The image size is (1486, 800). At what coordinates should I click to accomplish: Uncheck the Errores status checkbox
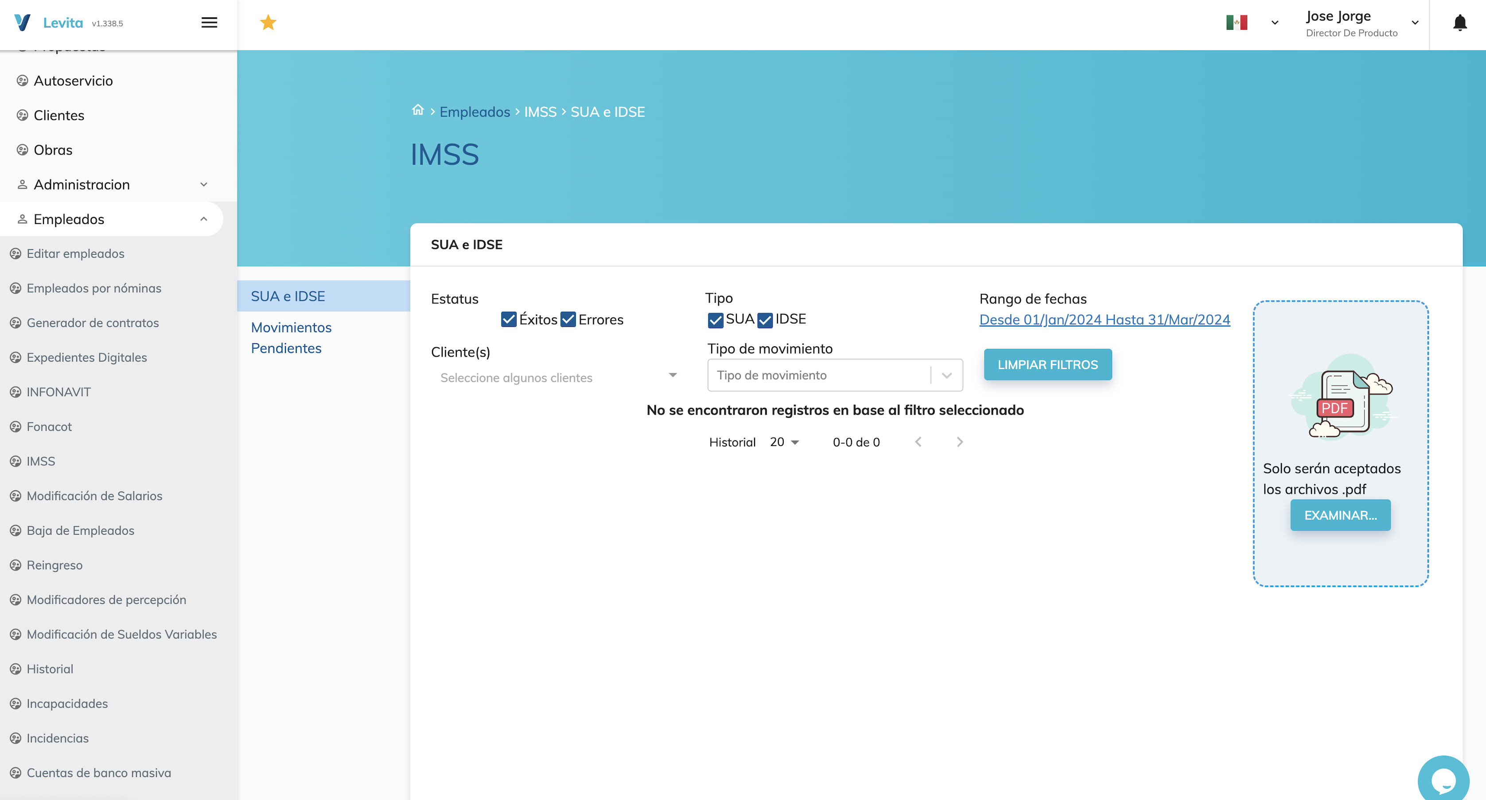coord(568,319)
